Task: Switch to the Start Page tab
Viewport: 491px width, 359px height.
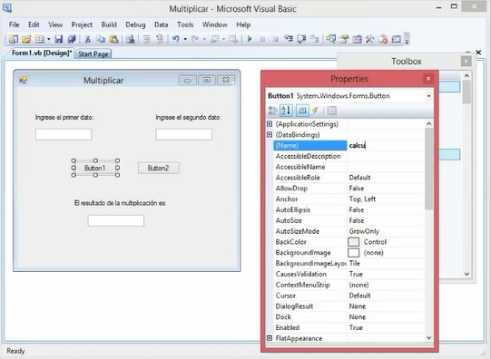Action: point(93,54)
